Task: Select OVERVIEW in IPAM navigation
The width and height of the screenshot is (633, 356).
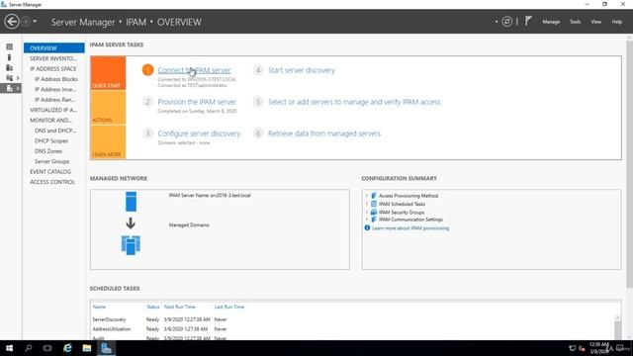Action: pyautogui.click(x=53, y=48)
